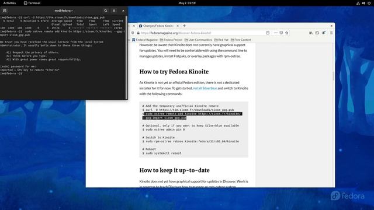Open the Free Content bookmarks folder
The width and height of the screenshot is (374, 210).
pos(241,40)
